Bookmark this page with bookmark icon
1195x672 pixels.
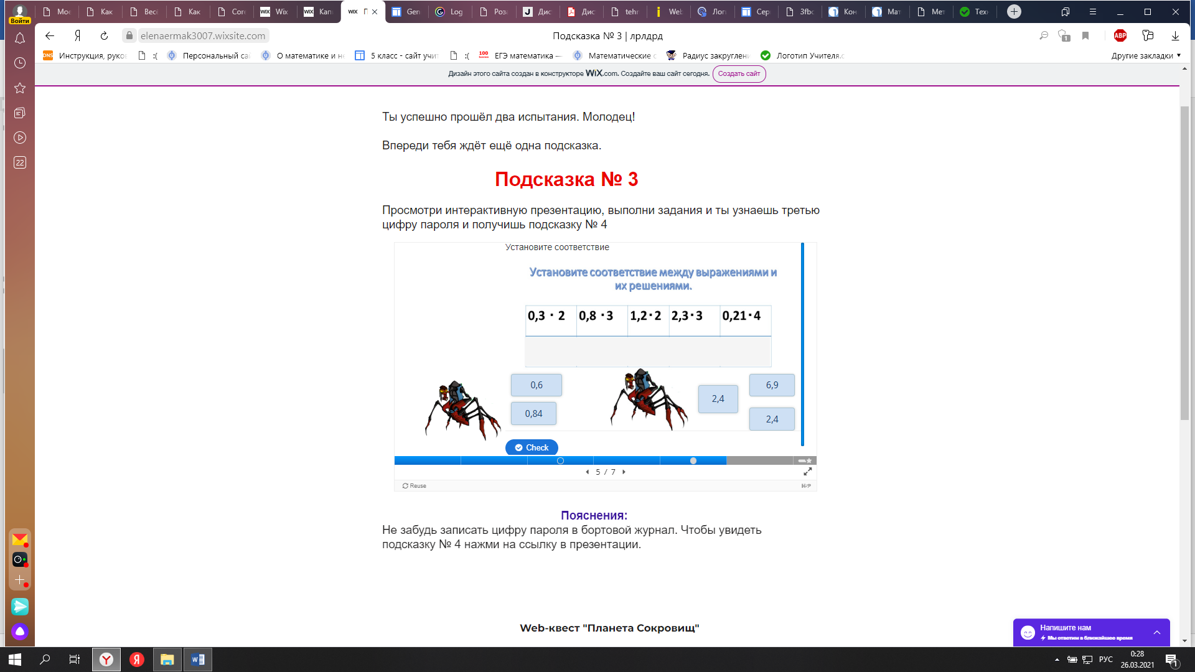coord(1085,36)
